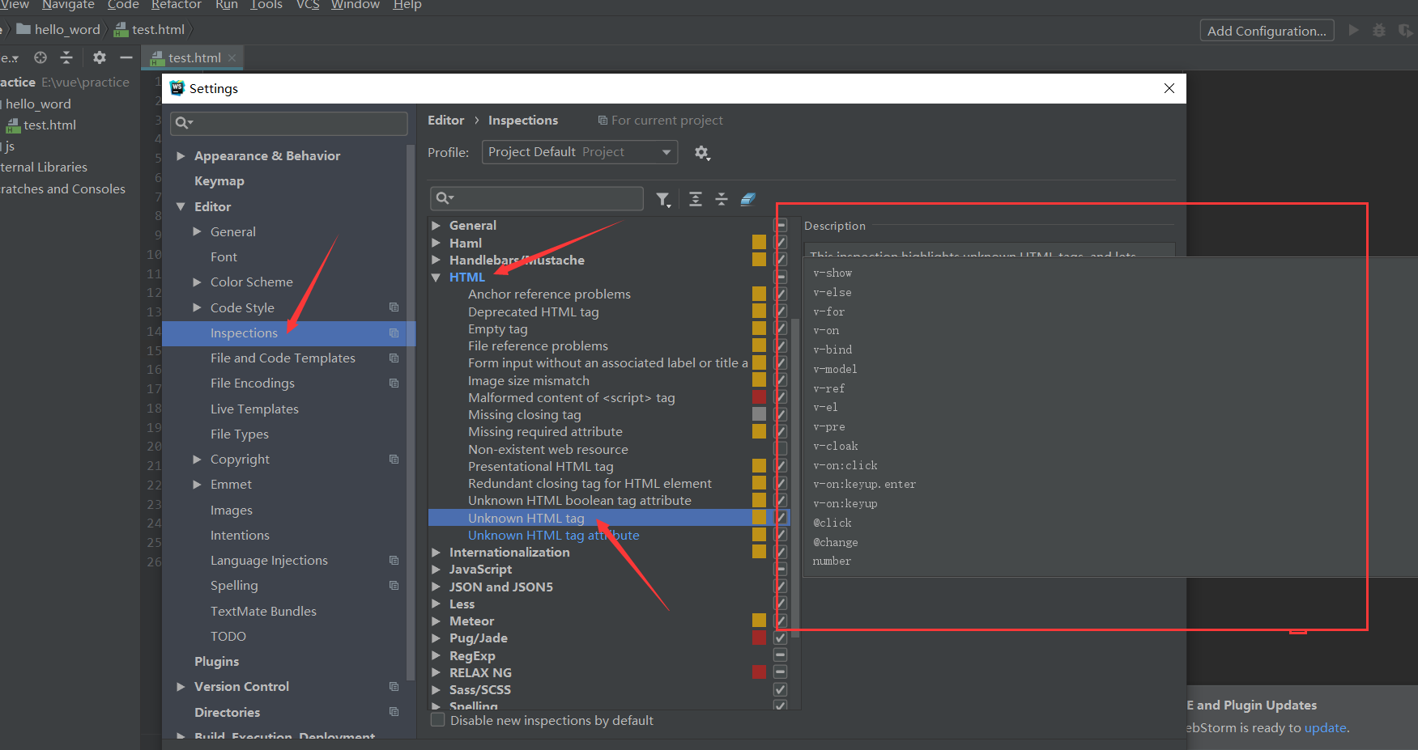This screenshot has height=750, width=1418.
Task: Click the Run play icon in the top toolbar
Action: (1353, 30)
